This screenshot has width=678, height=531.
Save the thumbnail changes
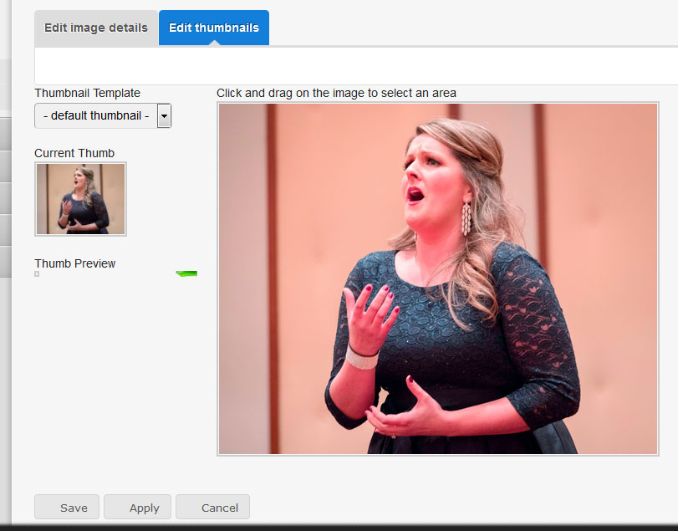(x=67, y=508)
